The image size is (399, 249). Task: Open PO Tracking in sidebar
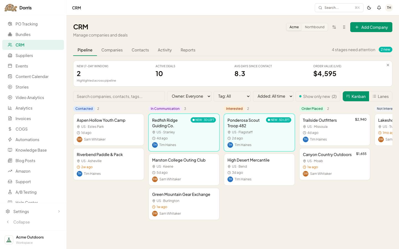33,24
